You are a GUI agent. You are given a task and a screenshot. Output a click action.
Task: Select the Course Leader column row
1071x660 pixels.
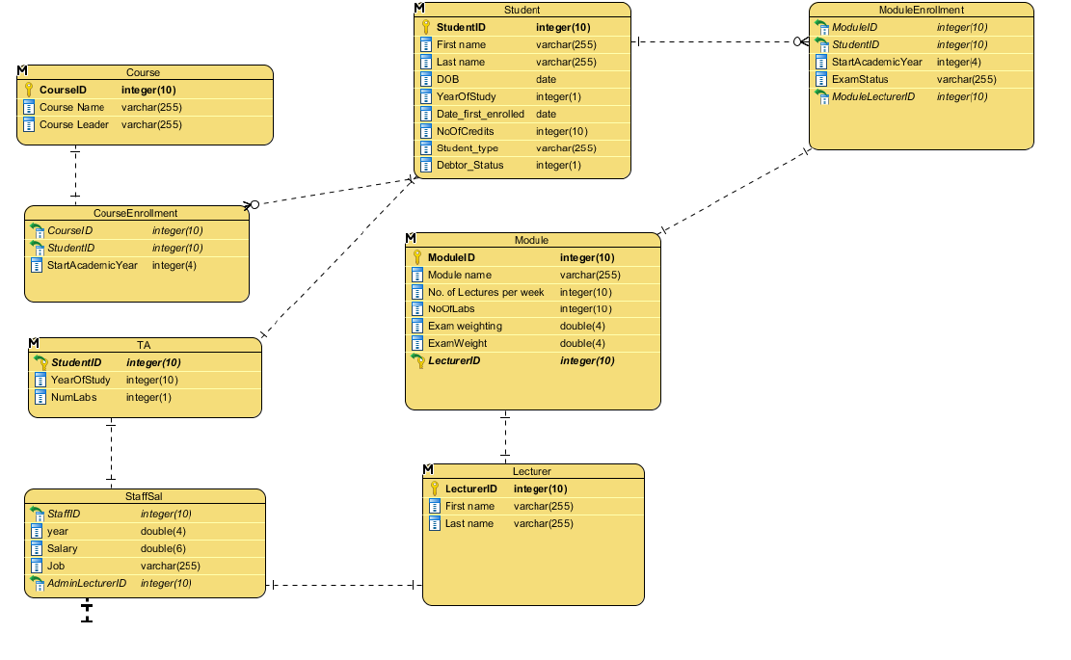click(x=145, y=125)
